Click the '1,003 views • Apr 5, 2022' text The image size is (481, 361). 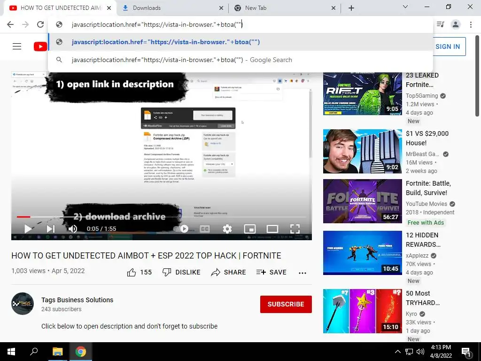[48, 271]
